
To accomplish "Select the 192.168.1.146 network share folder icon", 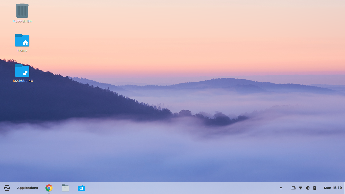I will 22,70.
